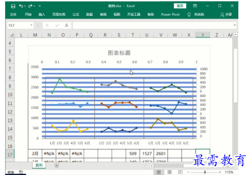250x175 pixels.
Task: Select row header 17
Action: click(10, 154)
